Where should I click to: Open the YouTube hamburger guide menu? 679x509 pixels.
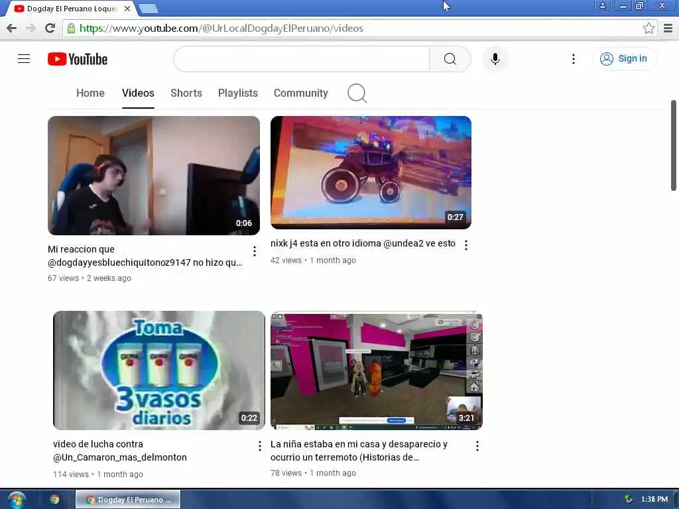[24, 59]
